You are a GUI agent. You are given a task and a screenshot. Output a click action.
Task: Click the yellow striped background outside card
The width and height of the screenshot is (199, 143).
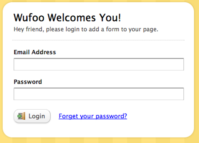click(x=99, y=140)
